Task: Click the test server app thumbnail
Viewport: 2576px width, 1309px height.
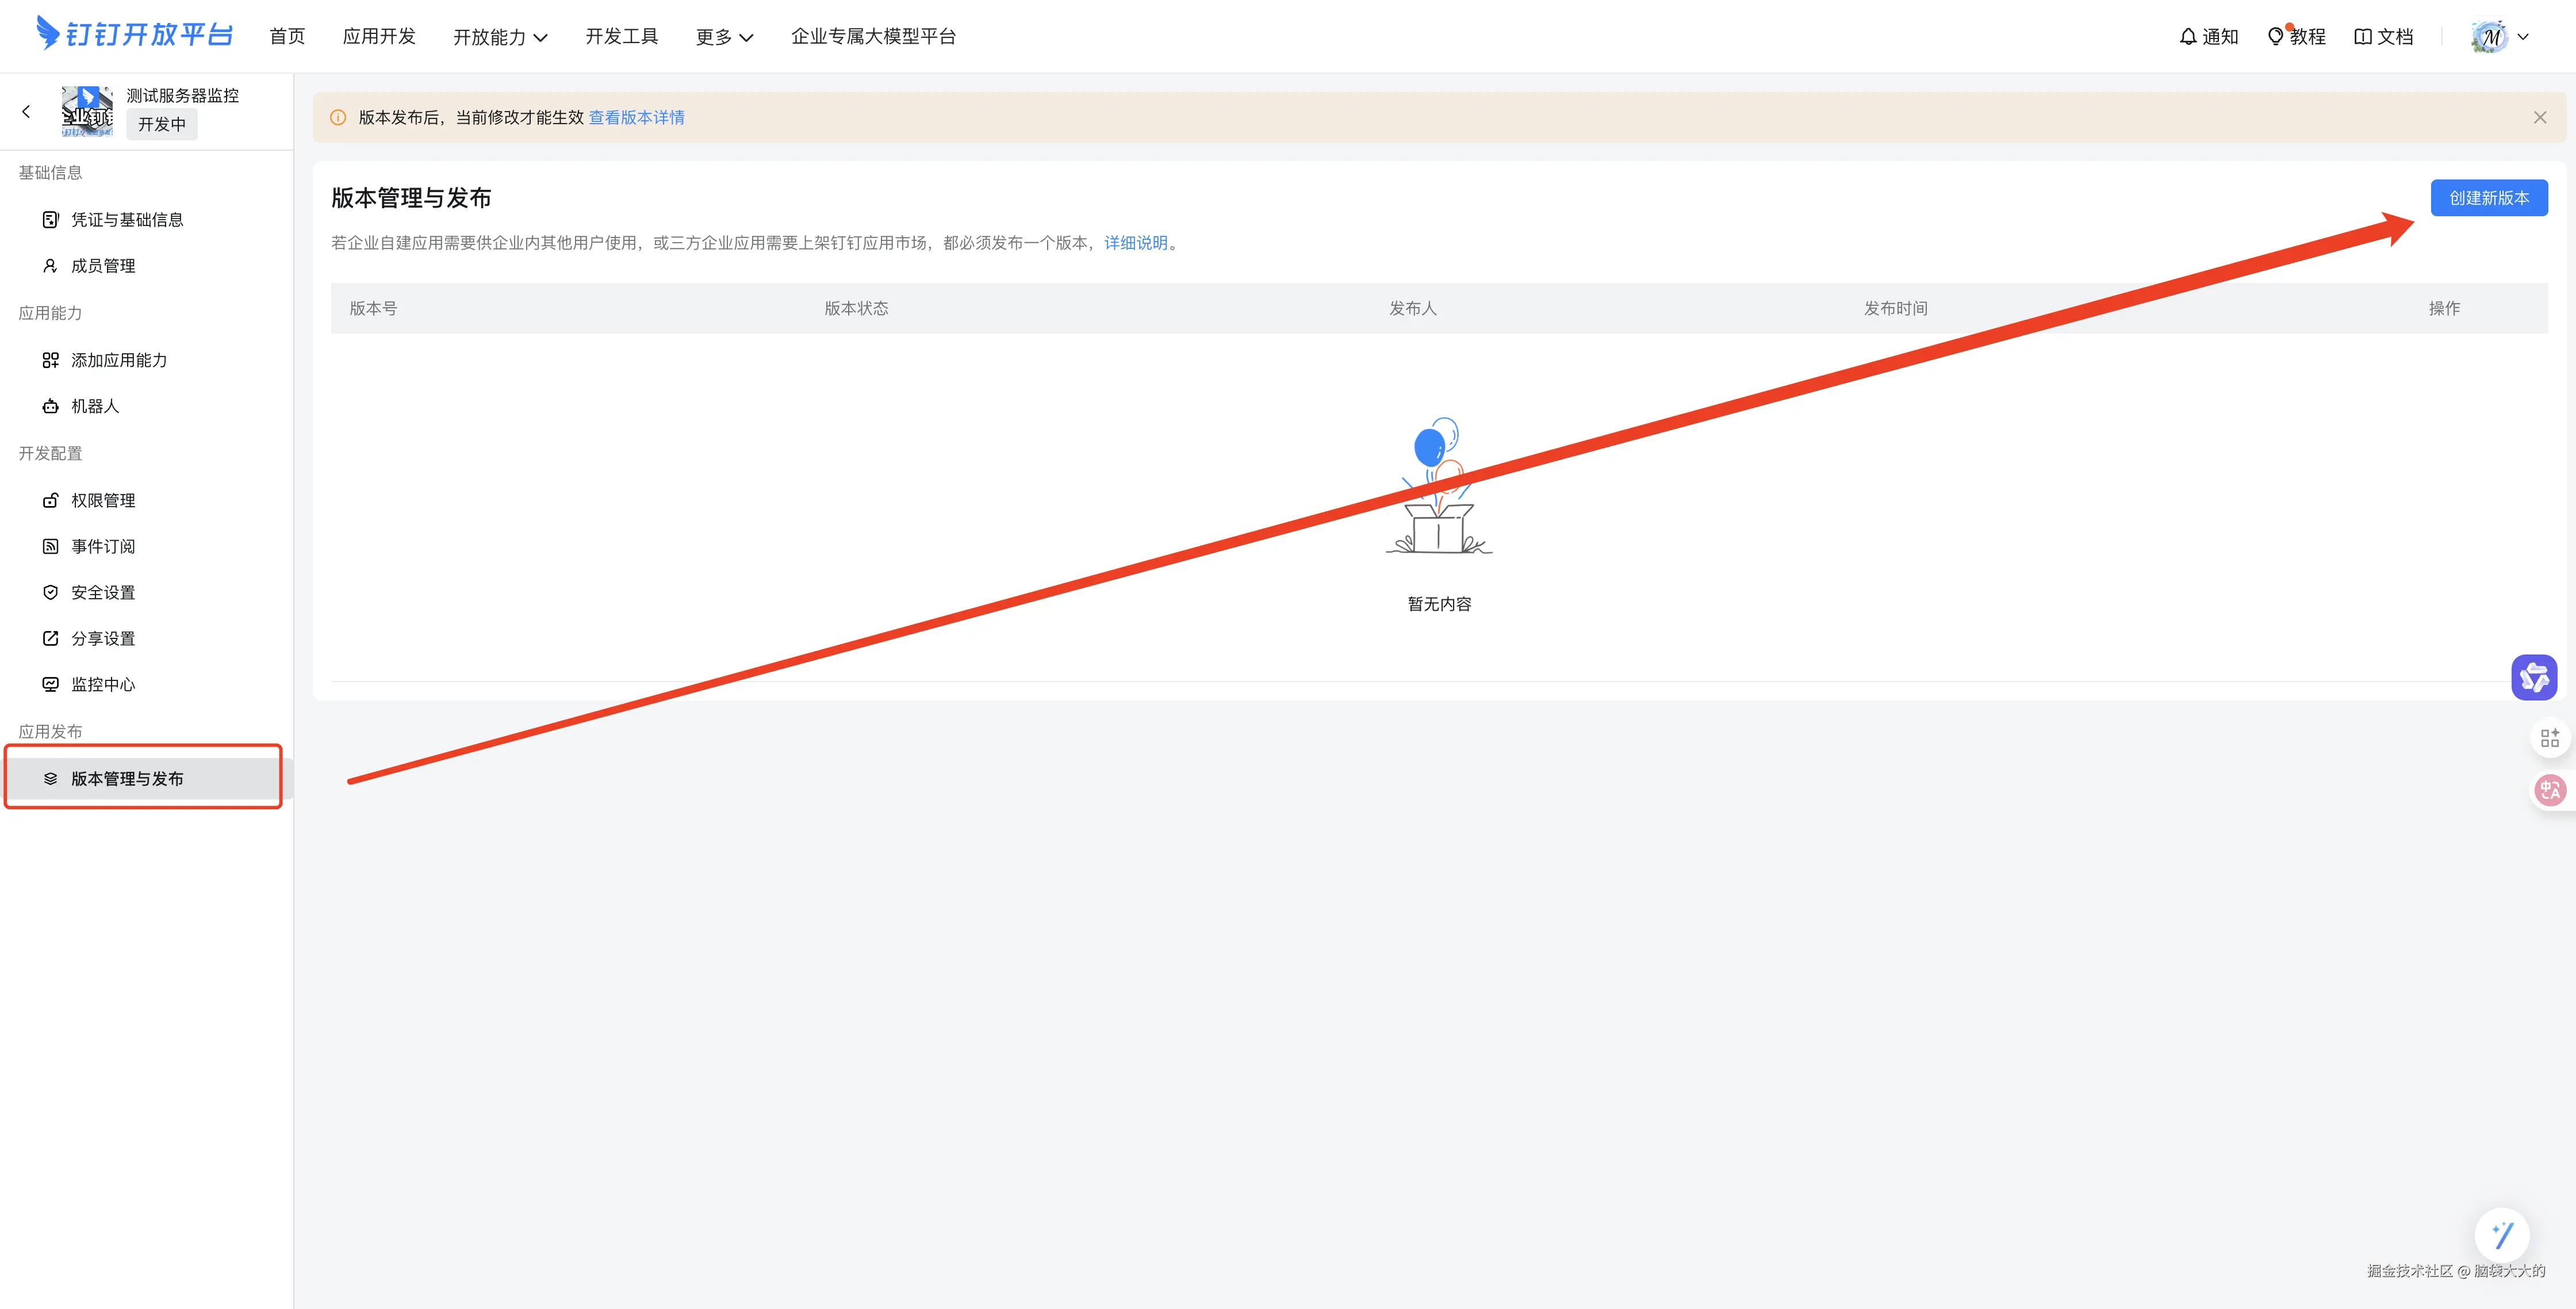Action: (x=87, y=111)
